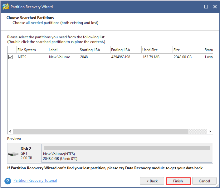Uncheck the NTFS New Volume partition checkbox
Image resolution: width=220 pixels, height=188 pixels.
(x=10, y=57)
